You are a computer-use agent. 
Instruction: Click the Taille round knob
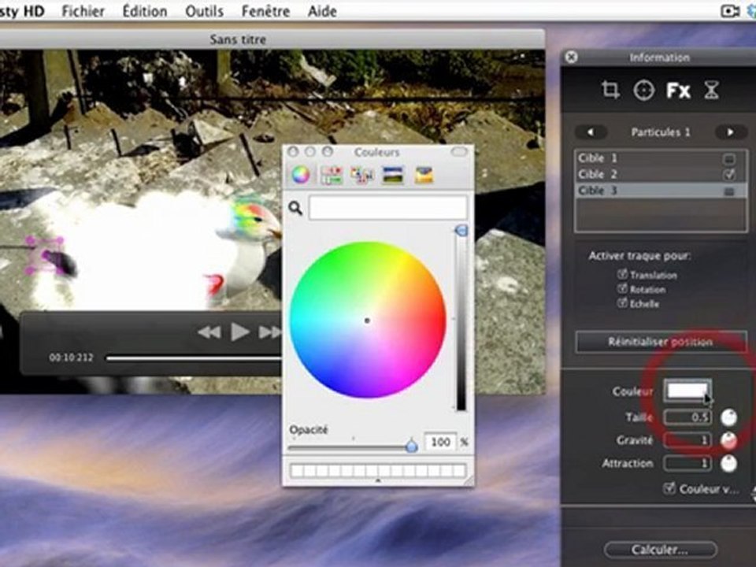tap(728, 417)
